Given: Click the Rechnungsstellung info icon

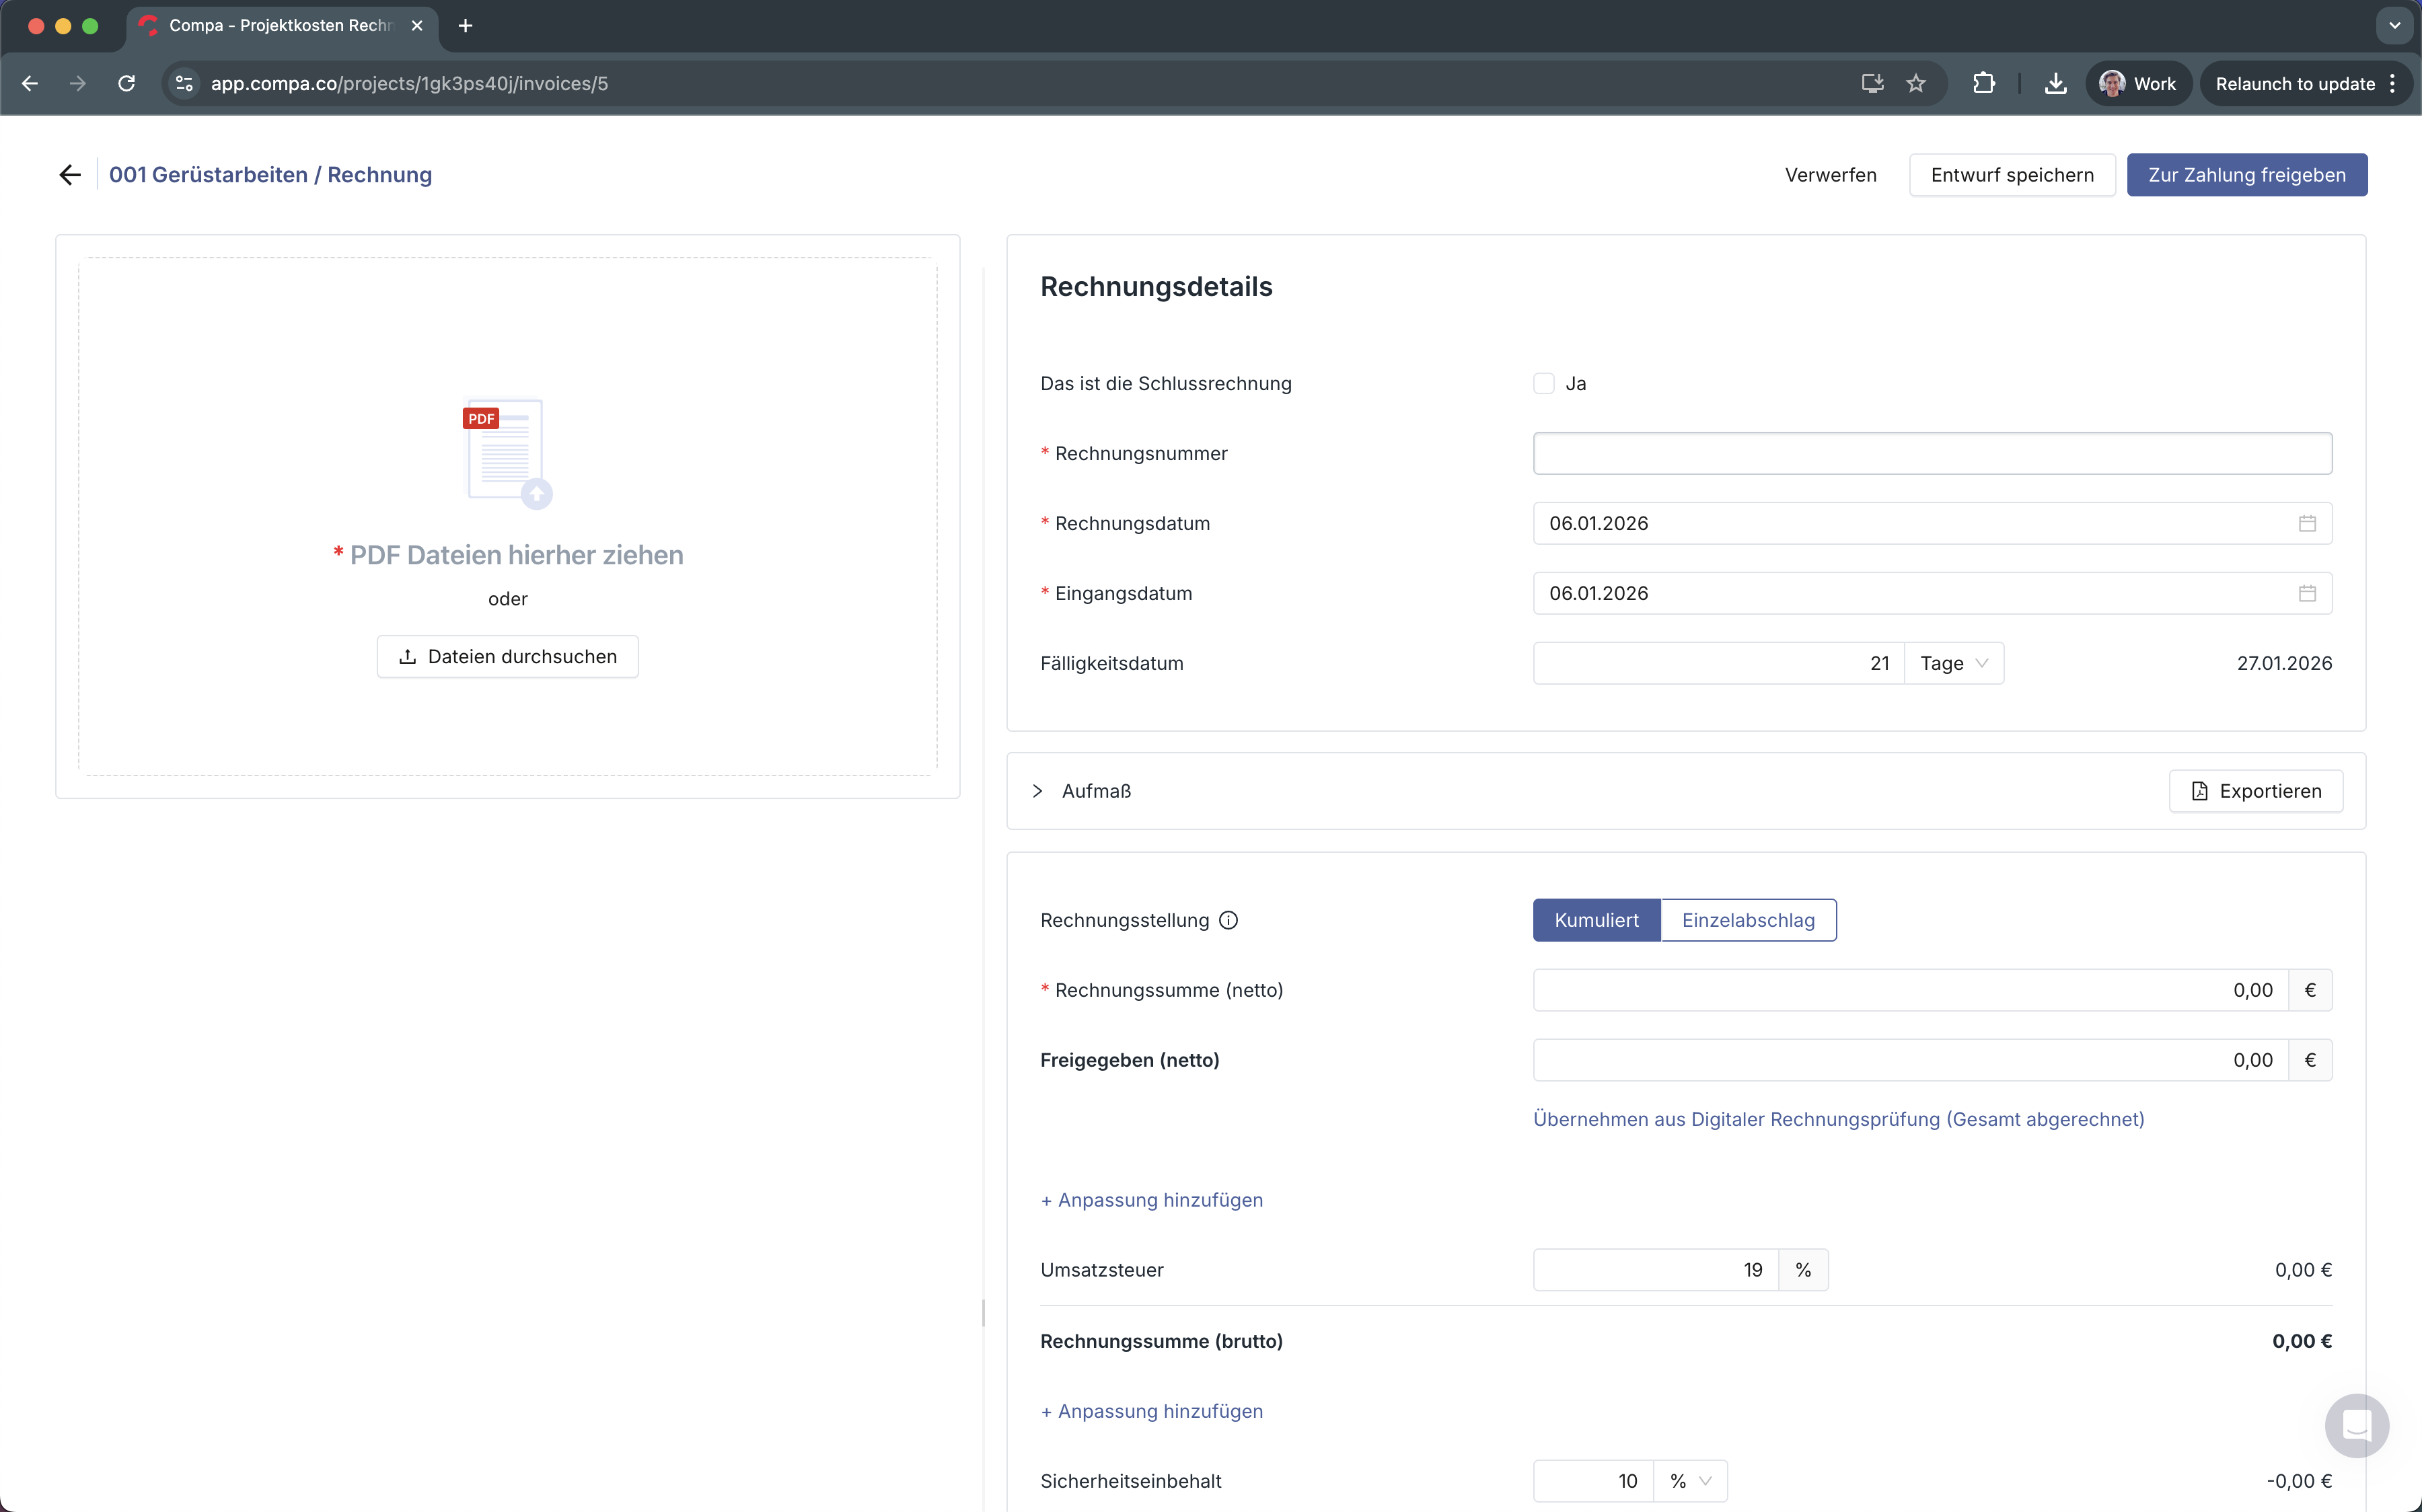Looking at the screenshot, I should [1229, 920].
